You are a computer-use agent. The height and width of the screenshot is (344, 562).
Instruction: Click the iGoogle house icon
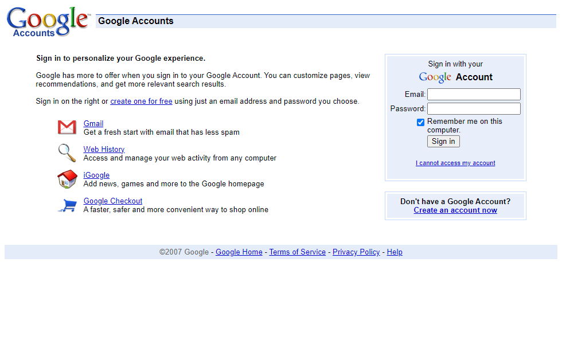[68, 179]
